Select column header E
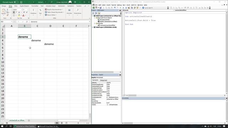228x128 pixels. point(63,26)
